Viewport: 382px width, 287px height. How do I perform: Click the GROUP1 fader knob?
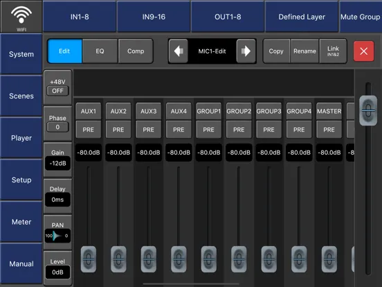(208, 259)
